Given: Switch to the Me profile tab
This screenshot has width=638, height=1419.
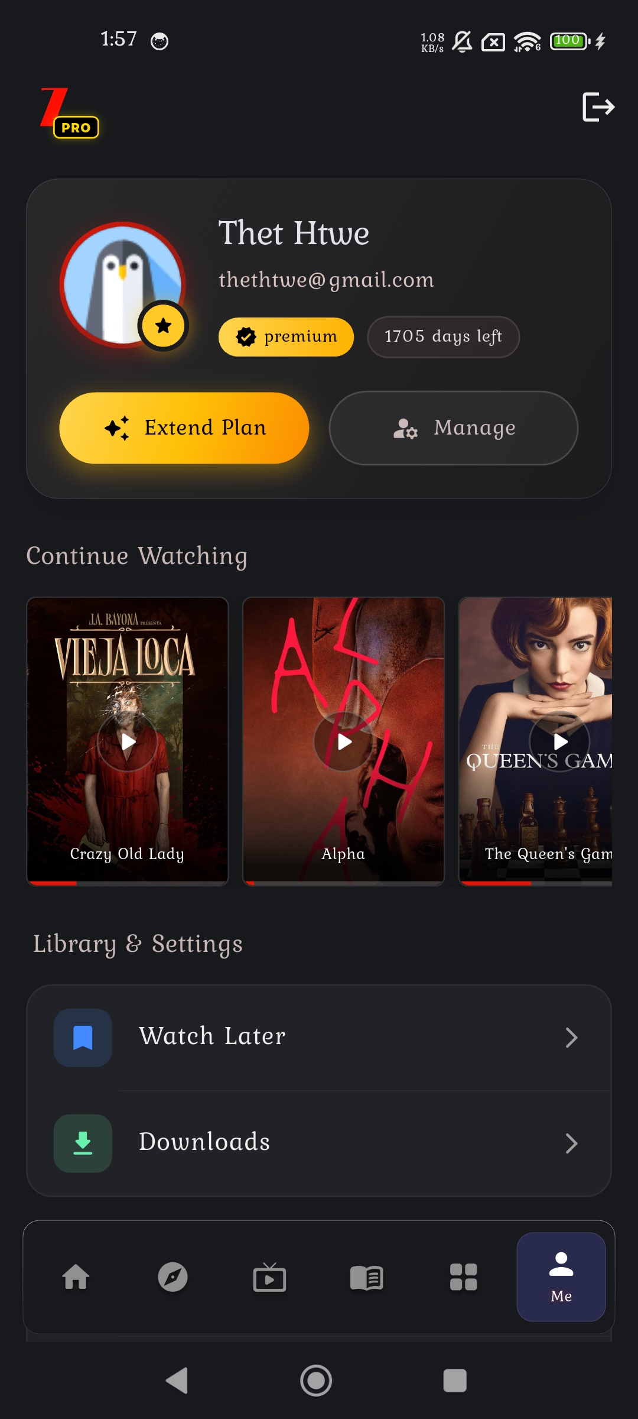Looking at the screenshot, I should click(561, 1277).
